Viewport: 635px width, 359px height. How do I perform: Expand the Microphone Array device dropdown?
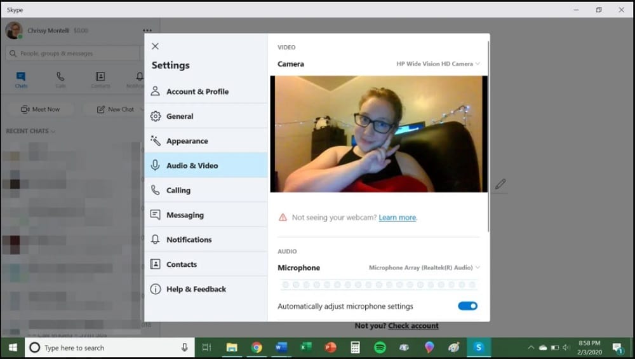(424, 268)
